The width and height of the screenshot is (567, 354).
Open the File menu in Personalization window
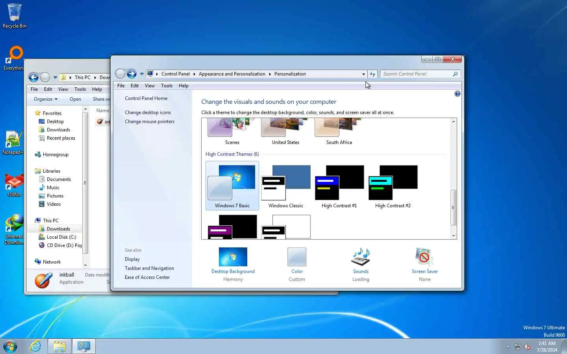tap(121, 86)
